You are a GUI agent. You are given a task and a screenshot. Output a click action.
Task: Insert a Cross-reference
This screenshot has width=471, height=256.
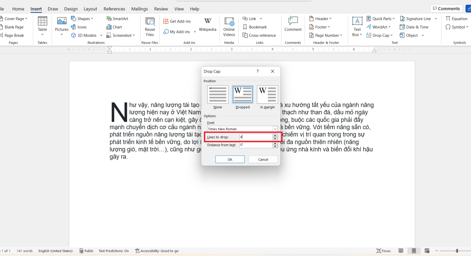coord(259,35)
